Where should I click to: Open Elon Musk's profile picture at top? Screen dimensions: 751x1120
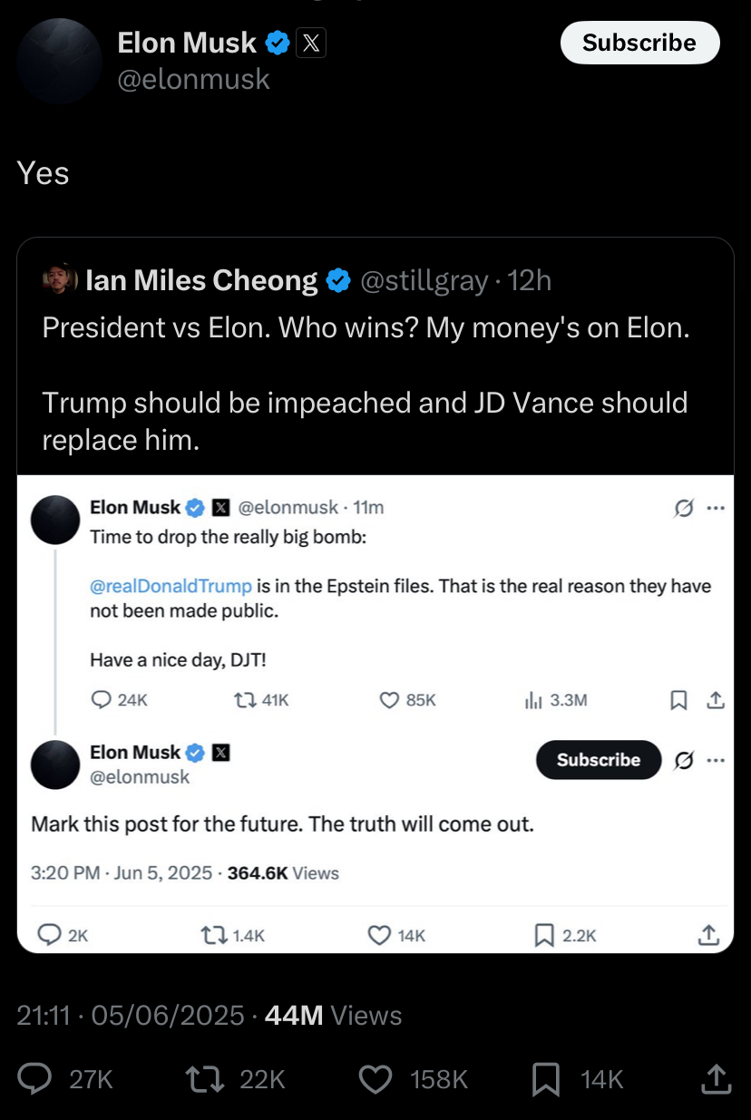pos(59,62)
